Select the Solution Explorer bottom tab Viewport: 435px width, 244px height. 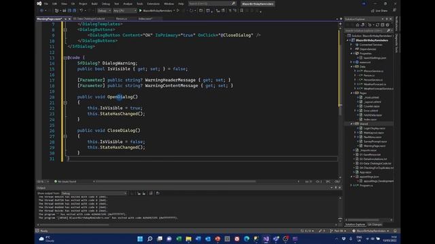click(x=355, y=224)
